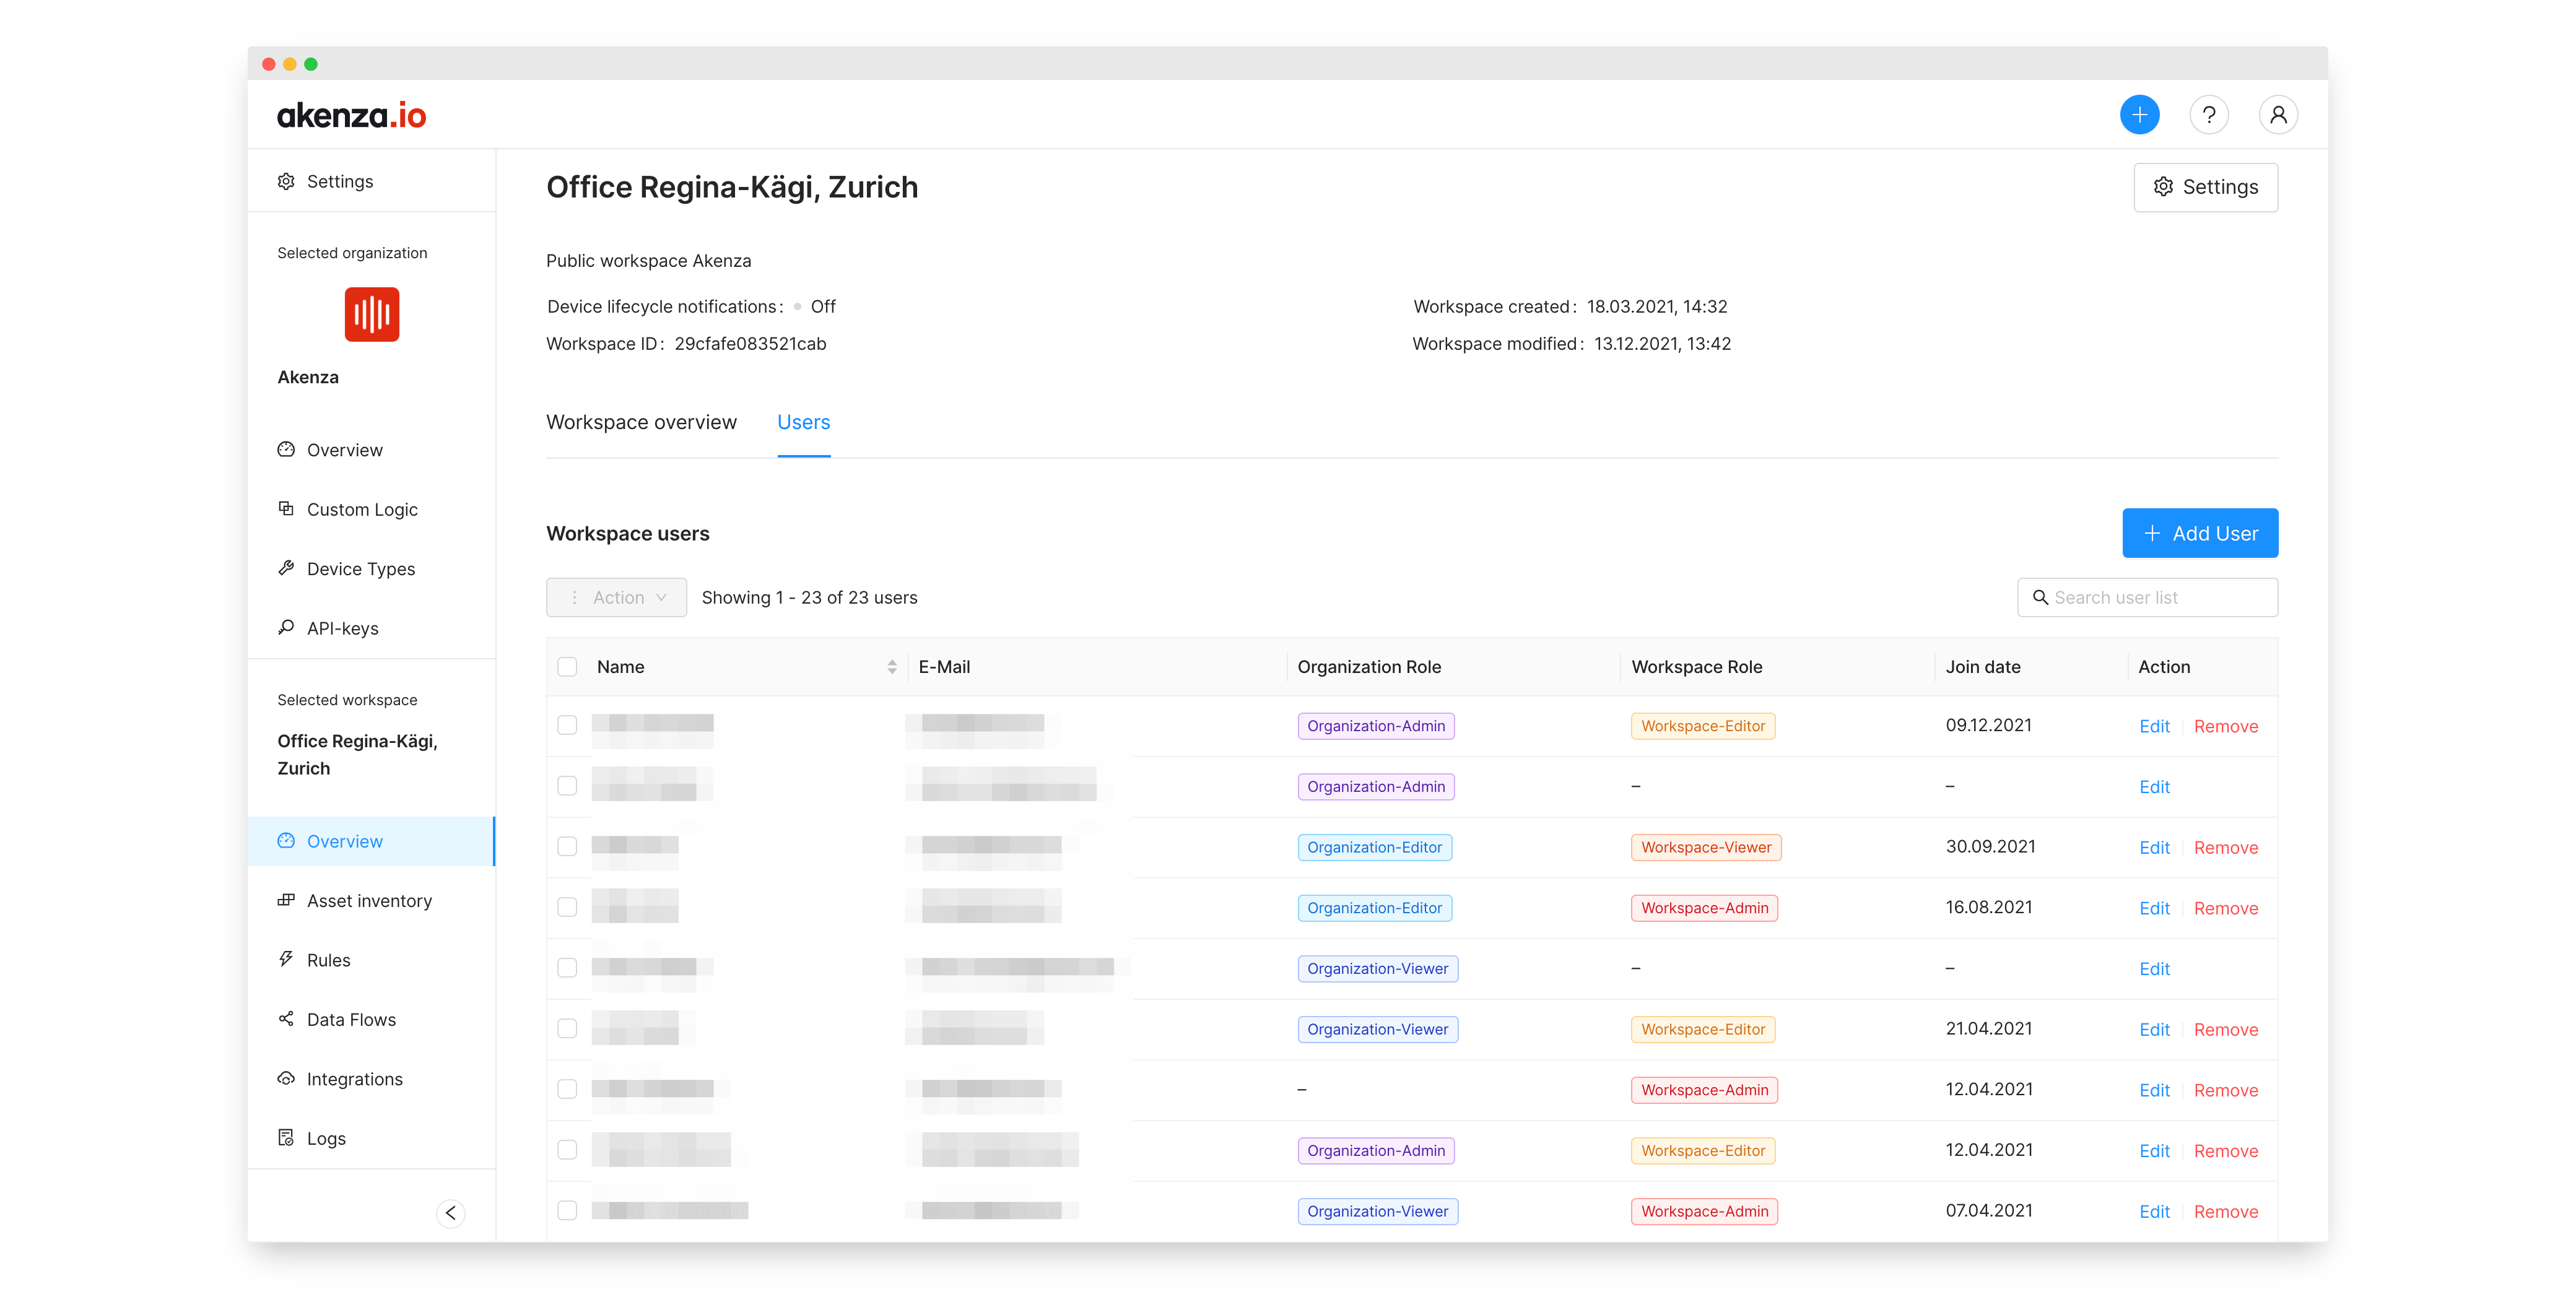The height and width of the screenshot is (1289, 2576).
Task: Click the Join date column header
Action: click(1982, 667)
